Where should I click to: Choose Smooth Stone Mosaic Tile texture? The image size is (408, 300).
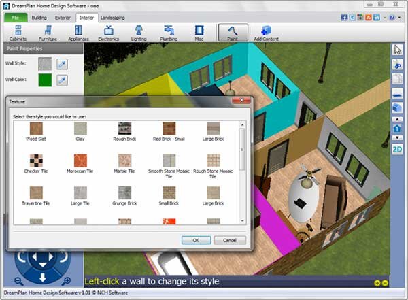[x=169, y=167]
